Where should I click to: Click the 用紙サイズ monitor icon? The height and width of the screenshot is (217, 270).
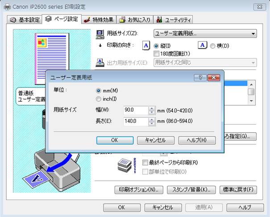tap(100, 34)
